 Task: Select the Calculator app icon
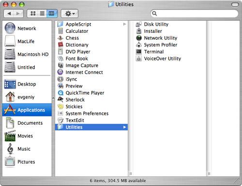pos(60,31)
